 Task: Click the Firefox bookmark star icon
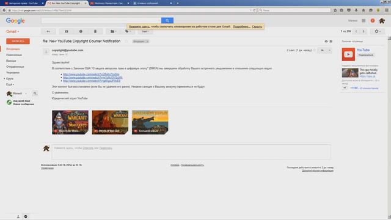pyautogui.click(x=335, y=10)
